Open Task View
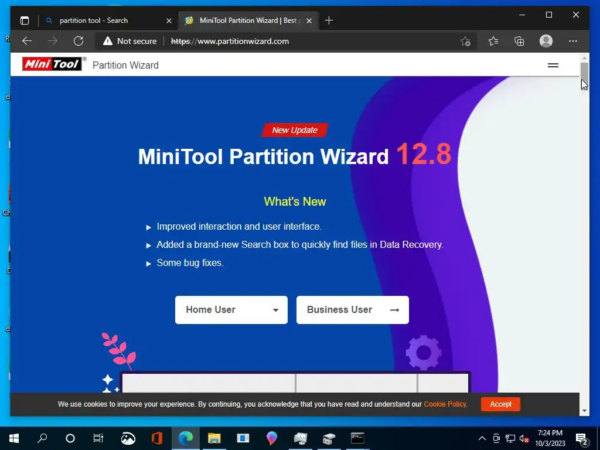The width and height of the screenshot is (600, 450). (x=98, y=438)
